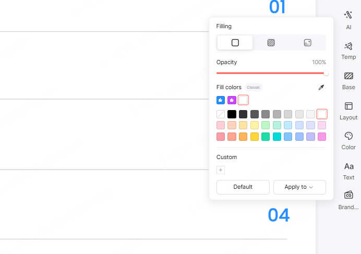
Task: Open the Base panel icon
Action: click(348, 79)
